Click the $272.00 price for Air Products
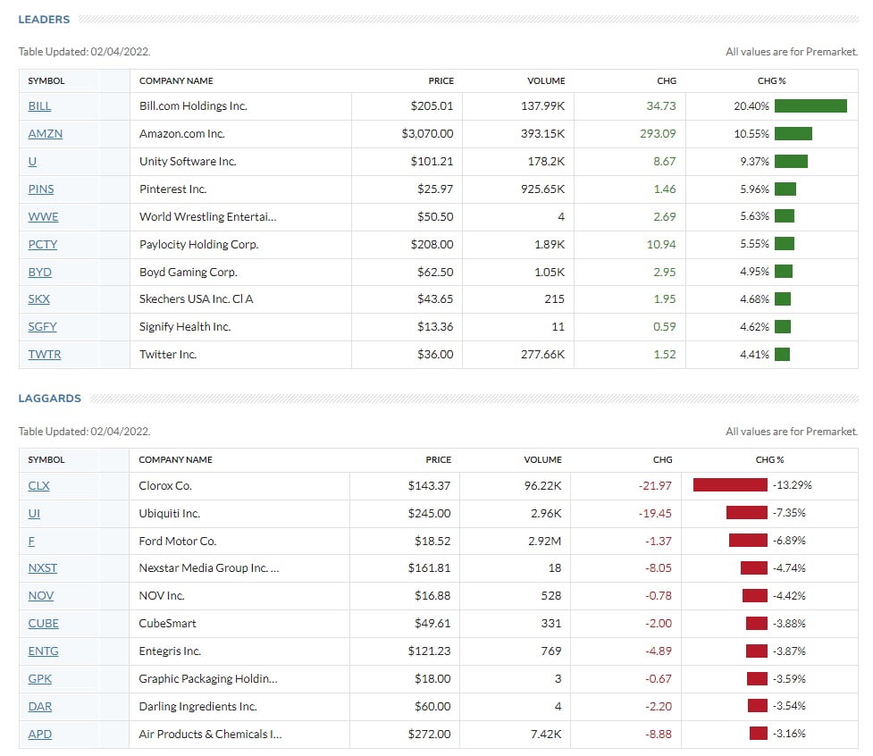Screen dimensions: 873x756 [429, 734]
